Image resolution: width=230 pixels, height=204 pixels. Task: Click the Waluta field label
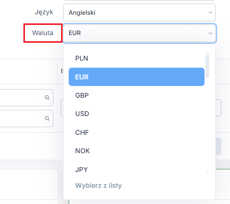[43, 33]
